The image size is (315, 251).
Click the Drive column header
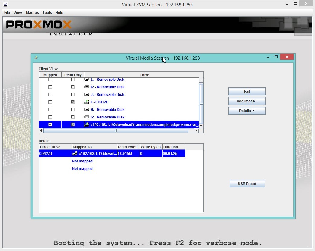coord(145,75)
